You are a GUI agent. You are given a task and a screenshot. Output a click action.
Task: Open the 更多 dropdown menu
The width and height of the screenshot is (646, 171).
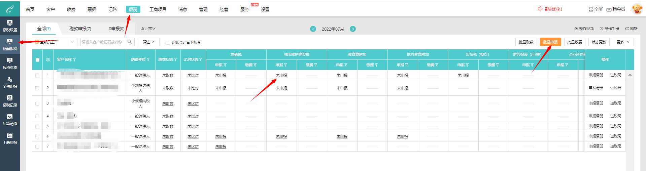coord(623,42)
